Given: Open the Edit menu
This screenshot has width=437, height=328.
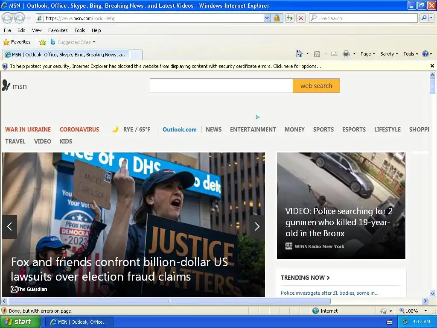Looking at the screenshot, I should [21, 30].
